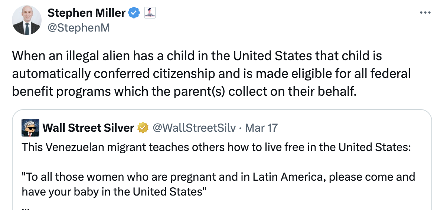Expand the truncated ellipsis in the quoted tweet
Viewport: 444px width, 210px height.
click(25, 207)
